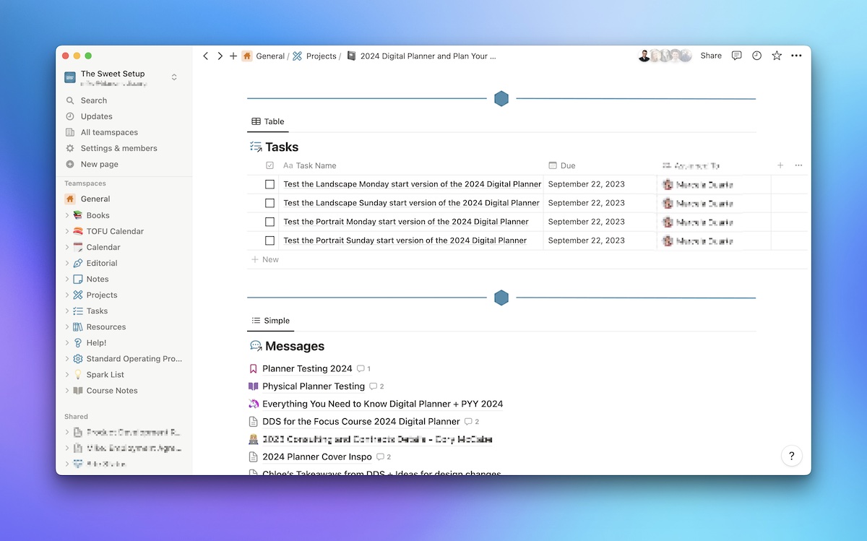Open All teamspaces in the sidebar
The height and width of the screenshot is (541, 867).
coord(109,132)
